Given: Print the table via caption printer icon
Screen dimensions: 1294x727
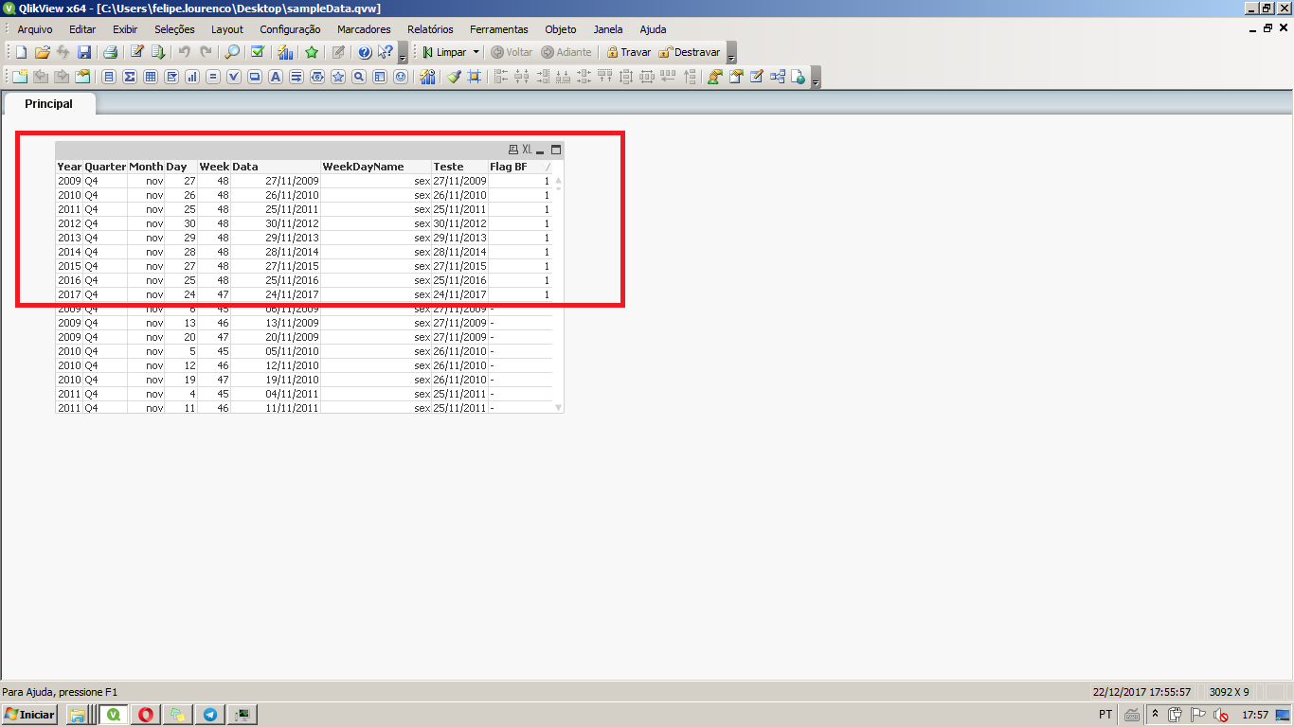Looking at the screenshot, I should pyautogui.click(x=513, y=150).
